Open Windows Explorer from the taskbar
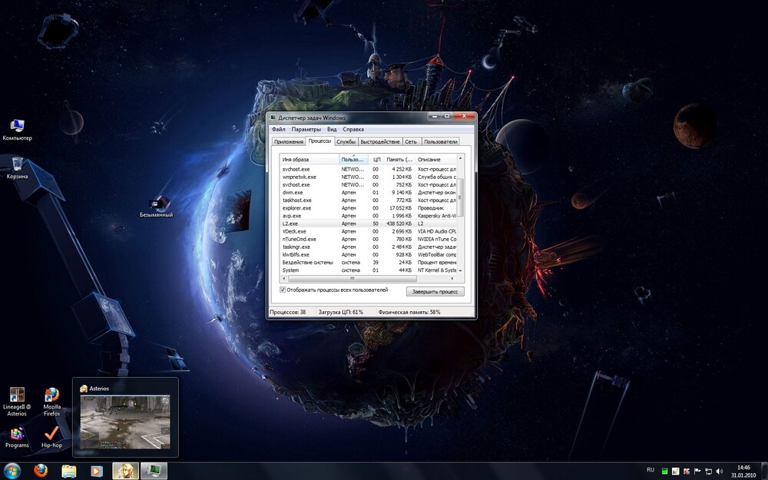 69,472
